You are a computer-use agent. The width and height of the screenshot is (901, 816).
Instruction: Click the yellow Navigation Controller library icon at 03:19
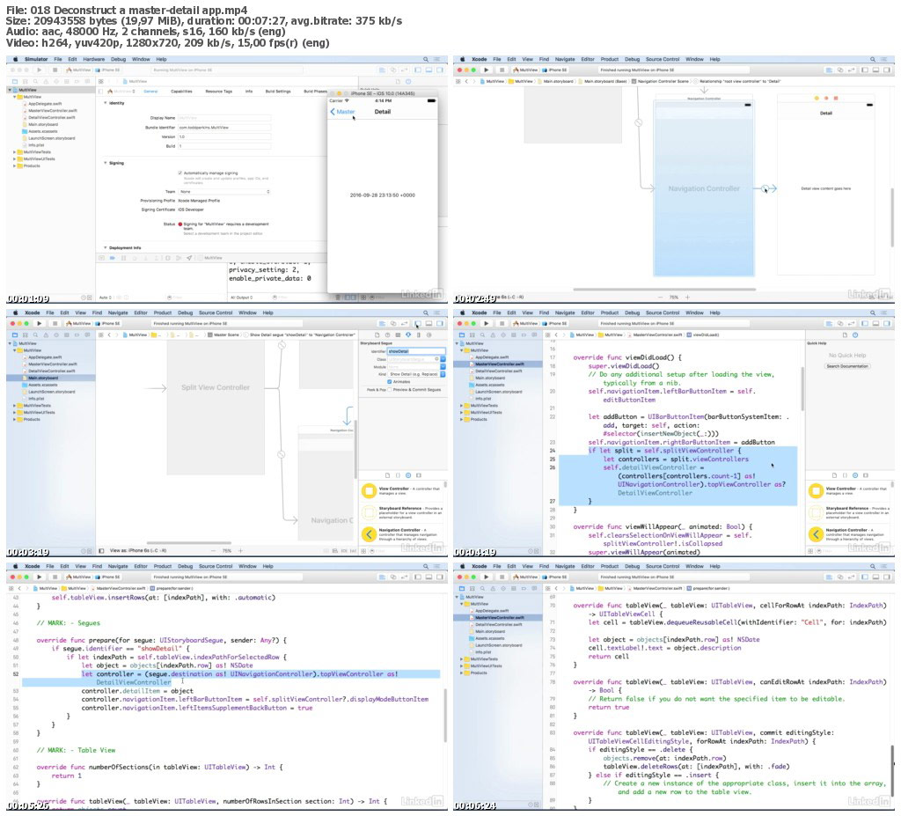[369, 534]
